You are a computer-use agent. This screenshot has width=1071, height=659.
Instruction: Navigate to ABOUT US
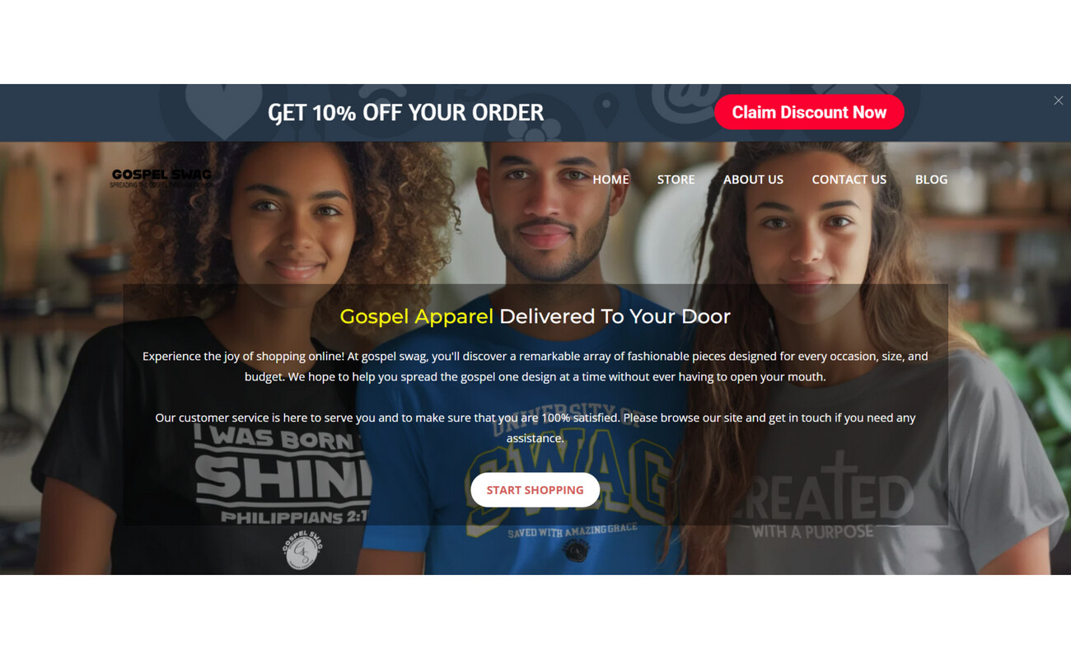[x=753, y=180]
